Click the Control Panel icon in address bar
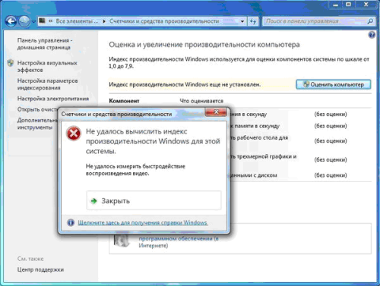 (42, 20)
